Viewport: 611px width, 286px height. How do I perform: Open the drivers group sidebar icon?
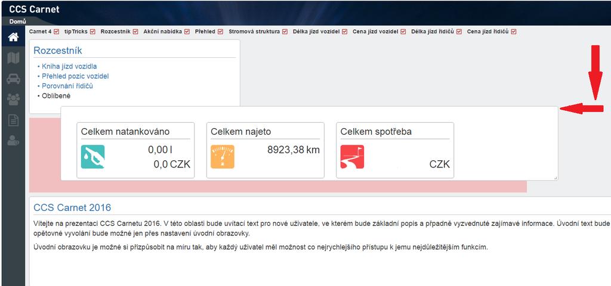click(x=13, y=100)
